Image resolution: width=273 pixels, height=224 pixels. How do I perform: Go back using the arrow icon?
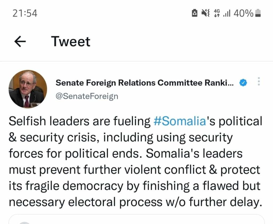click(20, 42)
